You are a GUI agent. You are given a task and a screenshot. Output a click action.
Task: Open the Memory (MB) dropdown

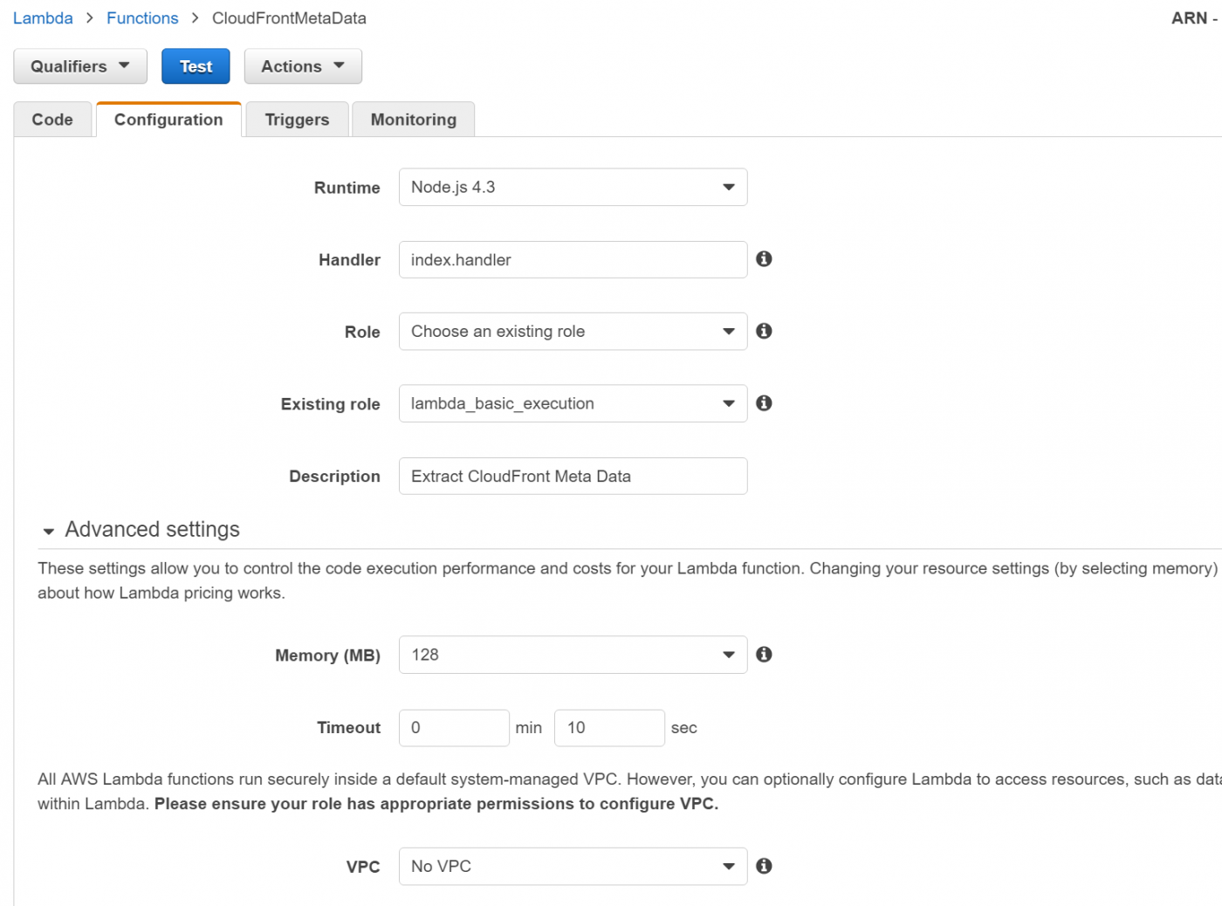(573, 655)
